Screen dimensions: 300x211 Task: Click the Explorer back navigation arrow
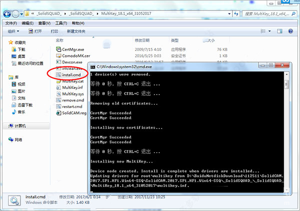(x=7, y=14)
